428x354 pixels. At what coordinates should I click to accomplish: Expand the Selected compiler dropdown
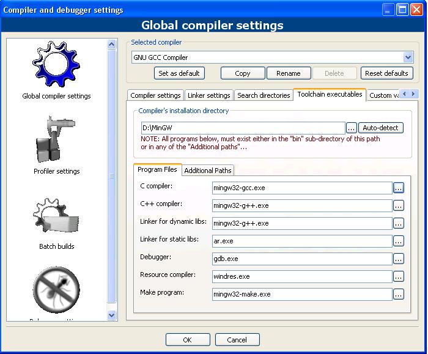click(x=408, y=57)
